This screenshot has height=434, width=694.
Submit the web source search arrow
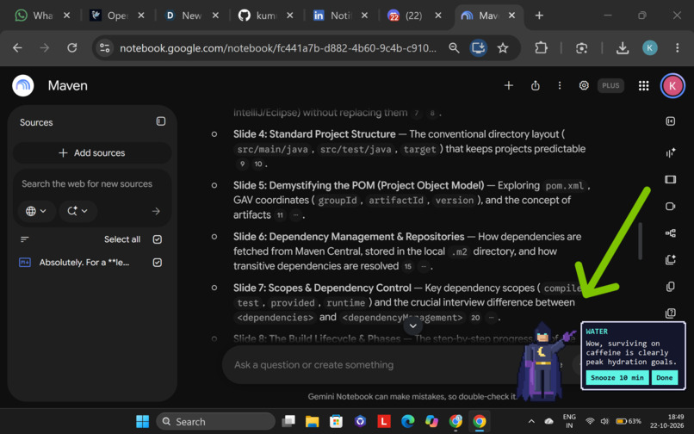pos(156,211)
